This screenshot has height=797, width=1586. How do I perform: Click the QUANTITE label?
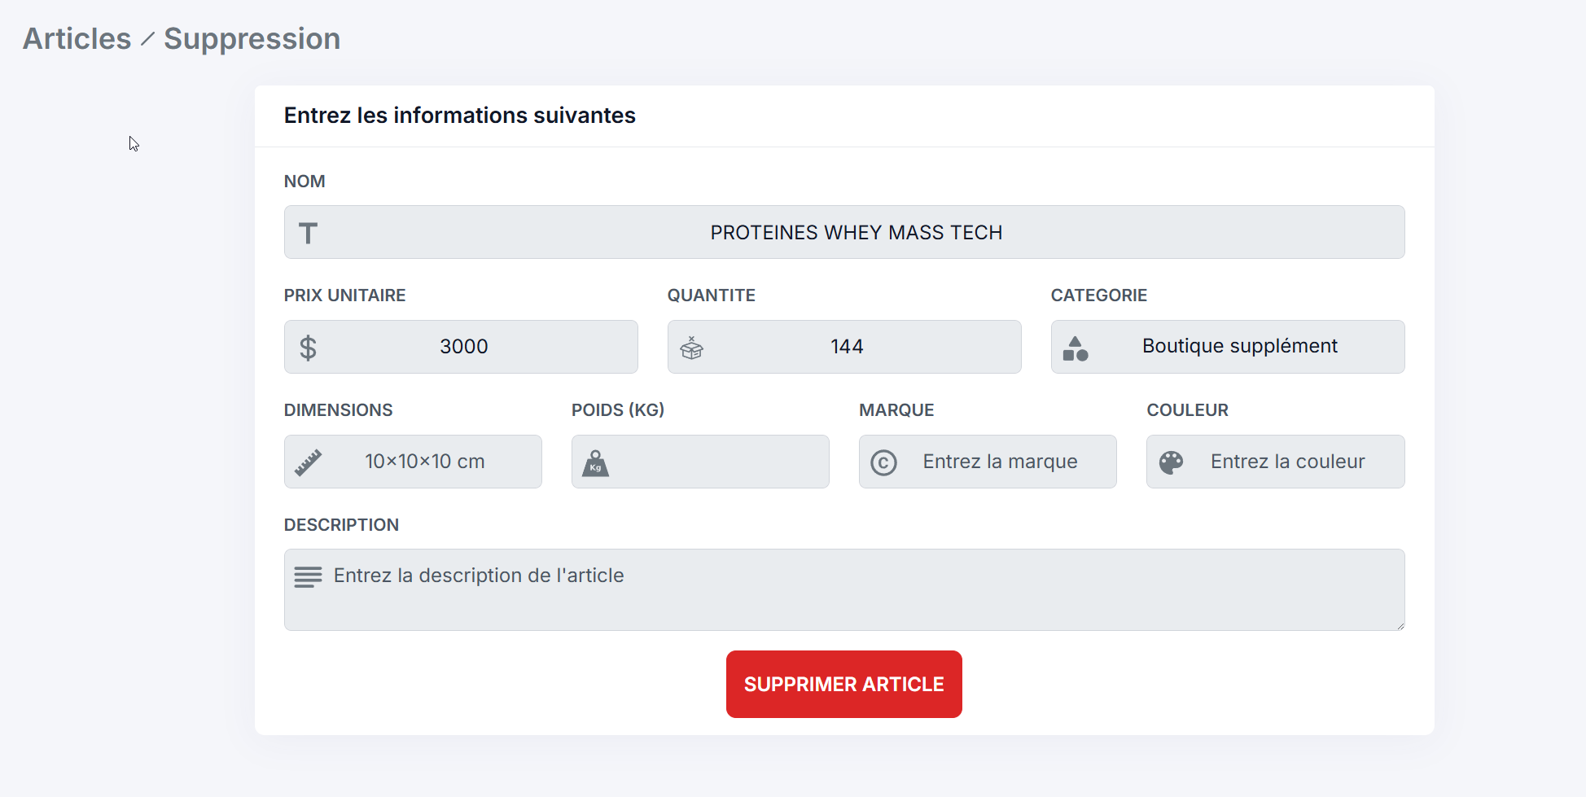pyautogui.click(x=712, y=296)
